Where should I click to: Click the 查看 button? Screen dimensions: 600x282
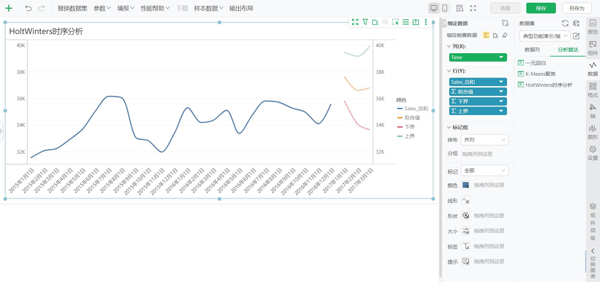(505, 8)
